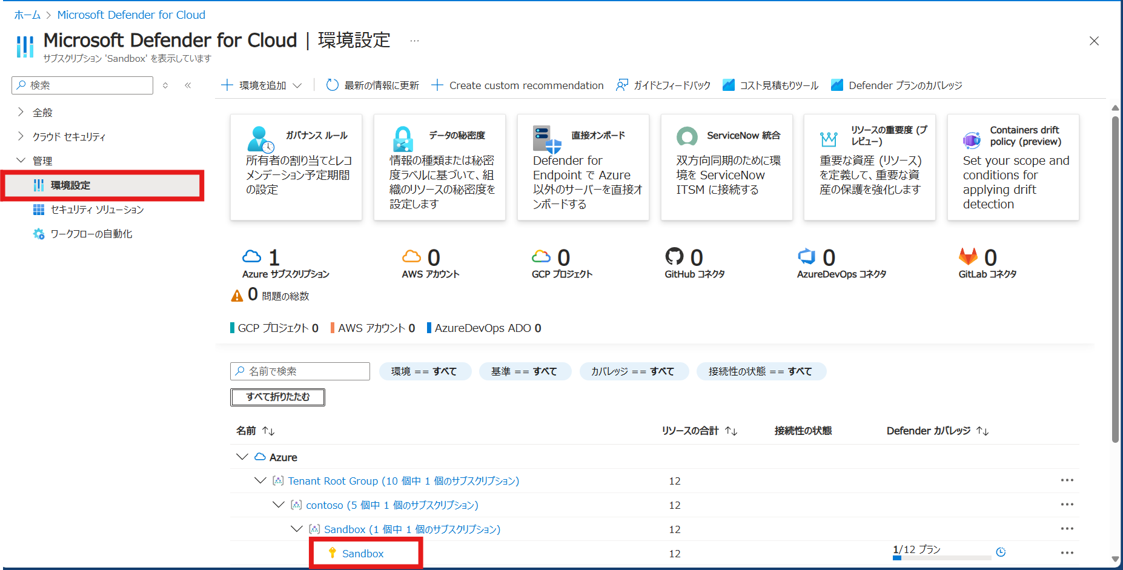The image size is (1123, 570).
Task: Click the clock icon next to plan coverage
Action: tap(1001, 552)
